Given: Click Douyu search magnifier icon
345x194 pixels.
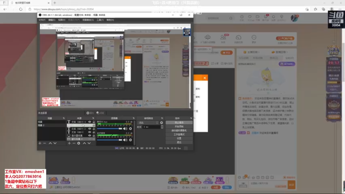Looking at the screenshot, I should pyautogui.click(x=231, y=18).
